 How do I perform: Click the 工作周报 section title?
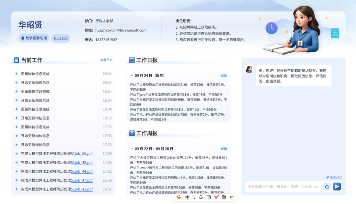tap(147, 133)
